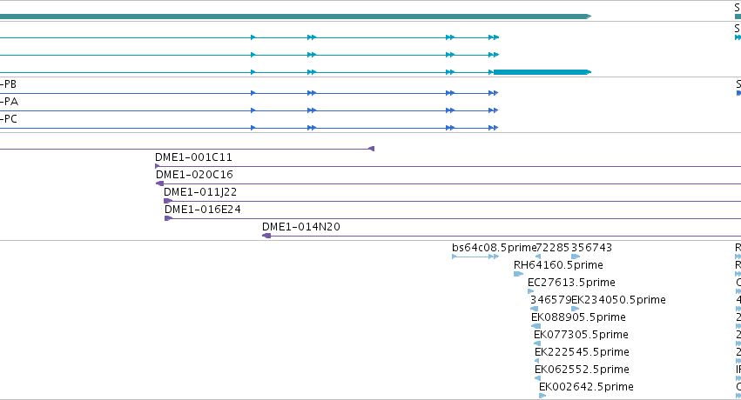The image size is (741, 400).
Task: Click the EK062552.5prime EST label
Action: (582, 370)
